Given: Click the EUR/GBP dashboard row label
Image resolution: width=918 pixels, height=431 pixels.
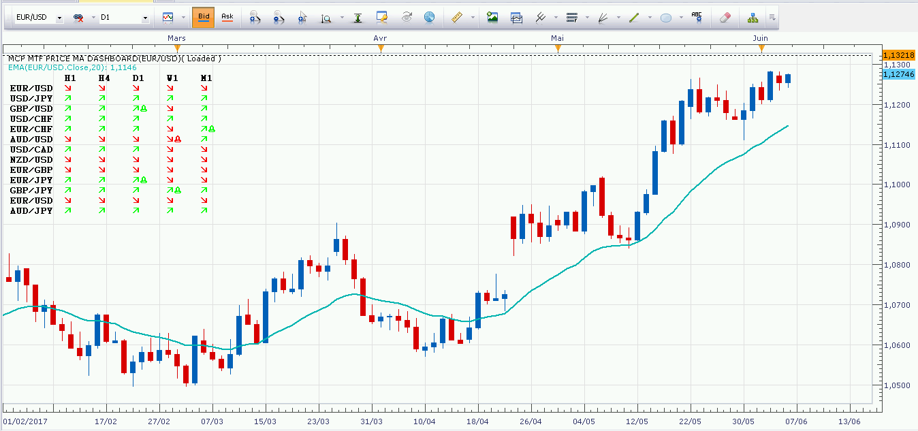Looking at the screenshot, I should click(x=31, y=170).
